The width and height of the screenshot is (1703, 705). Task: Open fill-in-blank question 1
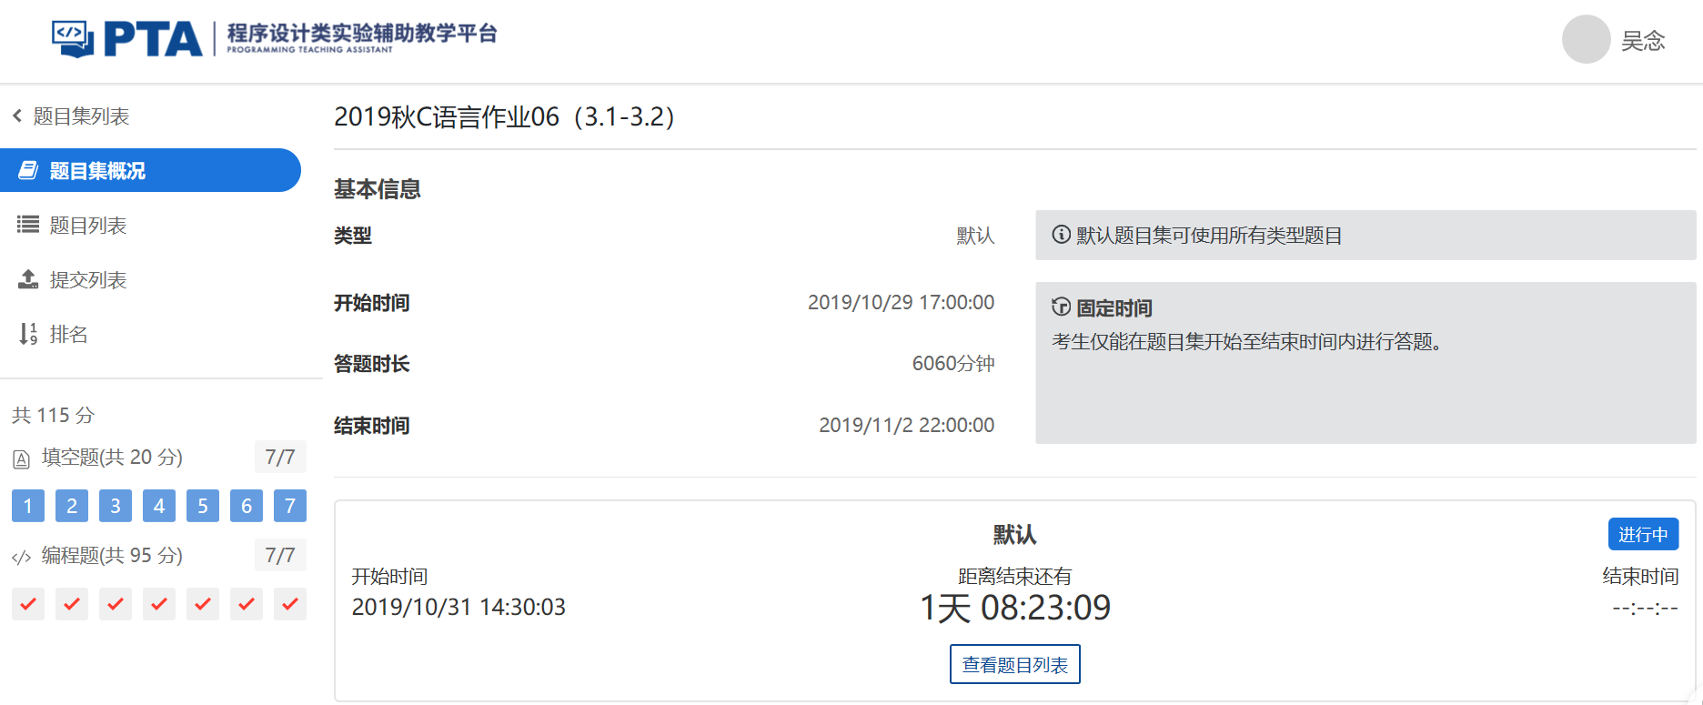[x=28, y=506]
